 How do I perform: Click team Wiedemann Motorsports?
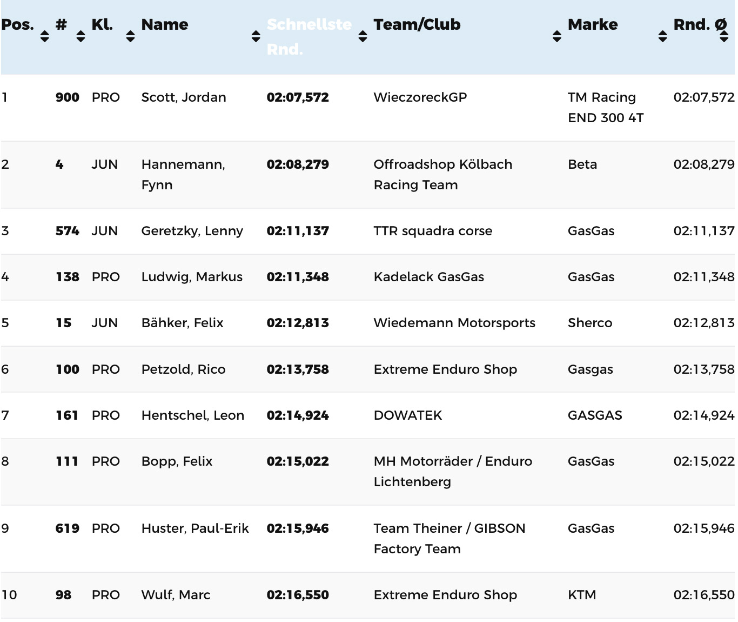coord(454,323)
